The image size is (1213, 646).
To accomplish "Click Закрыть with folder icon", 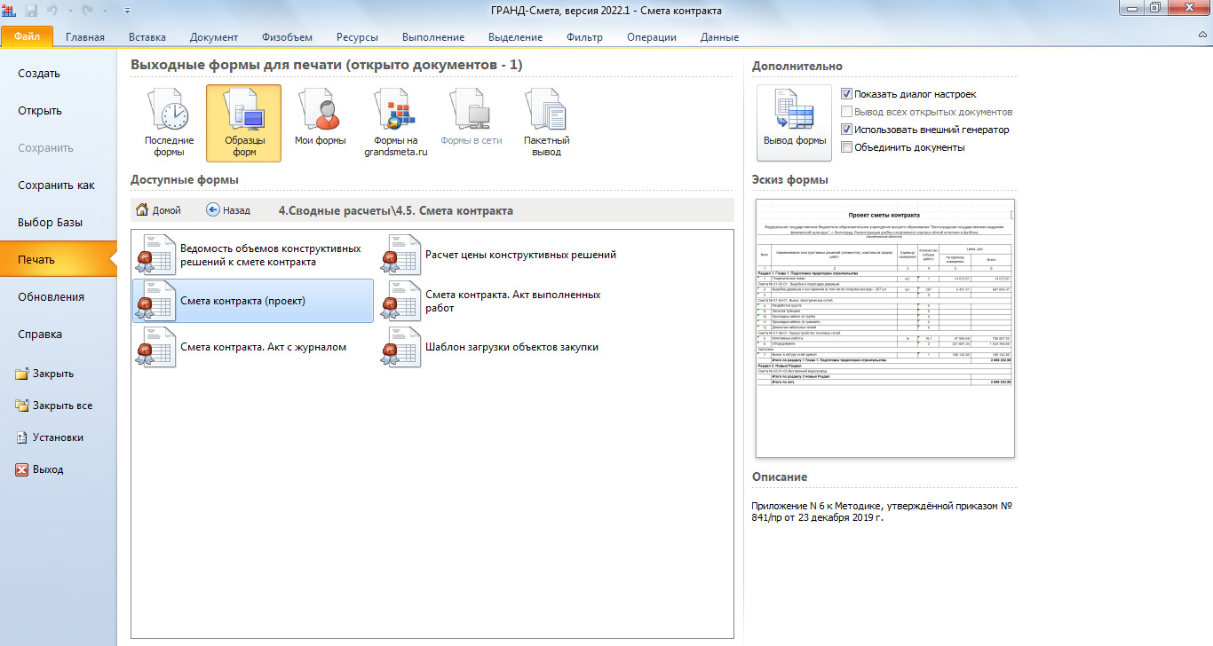I will coord(44,374).
